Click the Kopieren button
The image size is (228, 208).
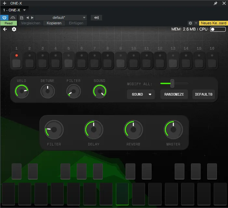point(54,23)
